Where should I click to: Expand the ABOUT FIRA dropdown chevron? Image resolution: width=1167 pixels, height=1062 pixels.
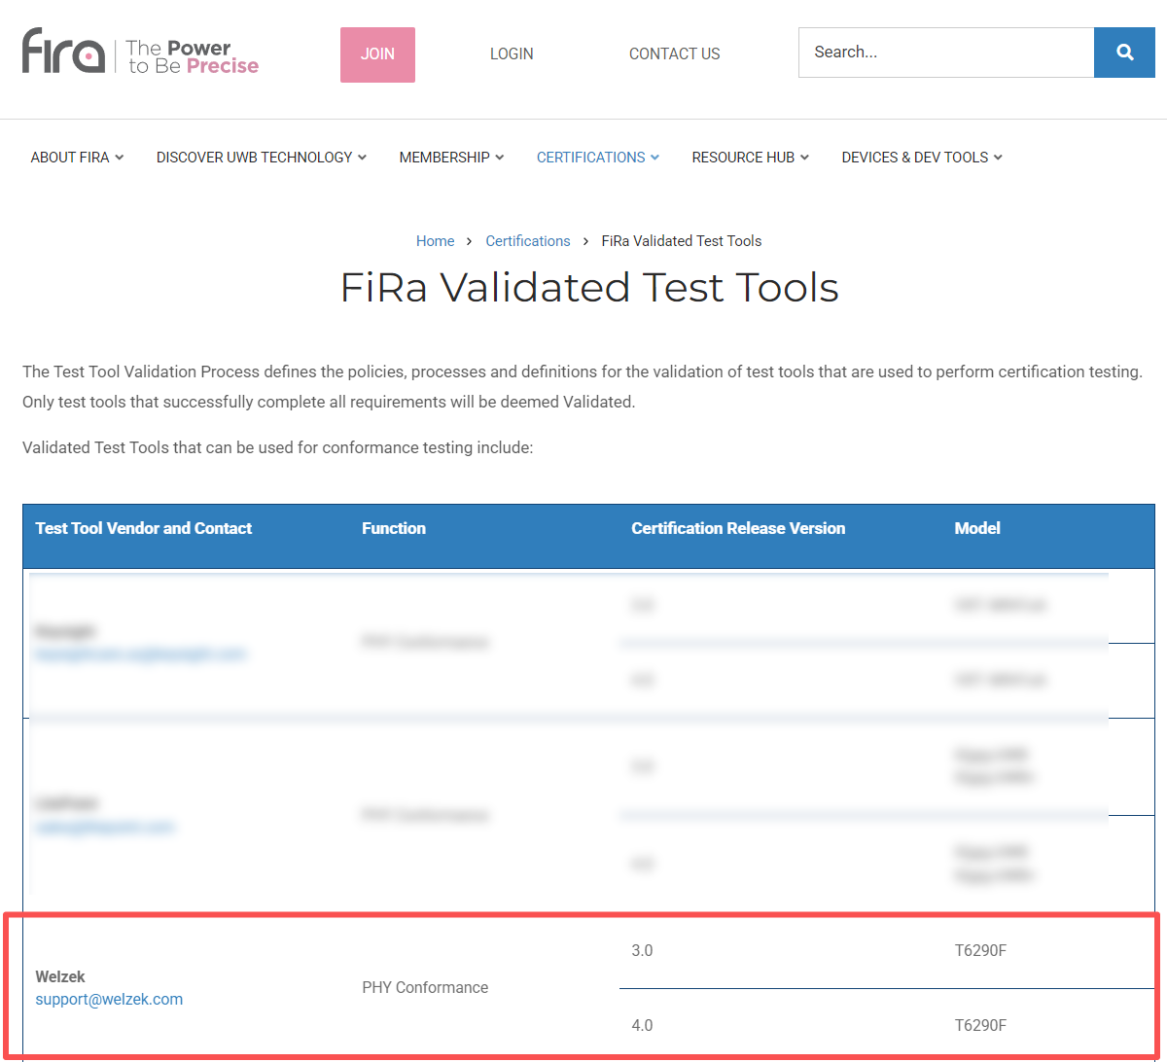(120, 157)
